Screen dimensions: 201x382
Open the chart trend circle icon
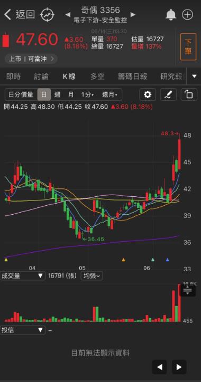(47, 15)
